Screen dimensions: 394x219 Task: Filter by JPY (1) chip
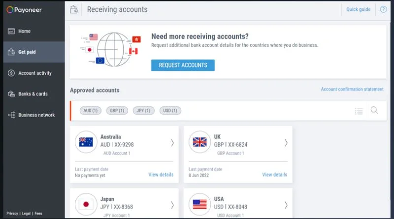pyautogui.click(x=143, y=111)
